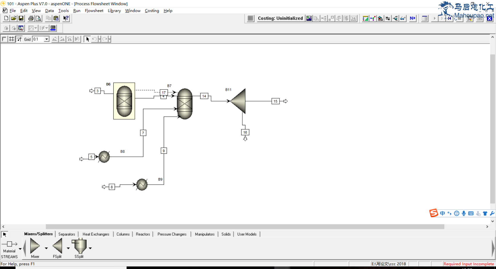Image resolution: width=496 pixels, height=269 pixels.
Task: Open the Run menu
Action: (x=77, y=11)
